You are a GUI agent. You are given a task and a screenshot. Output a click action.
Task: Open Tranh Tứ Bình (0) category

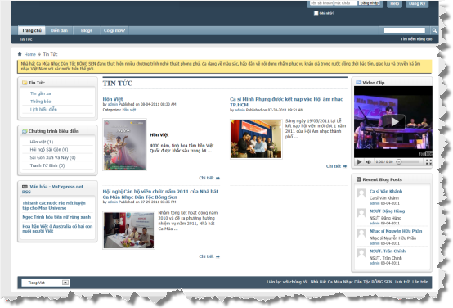point(47,165)
